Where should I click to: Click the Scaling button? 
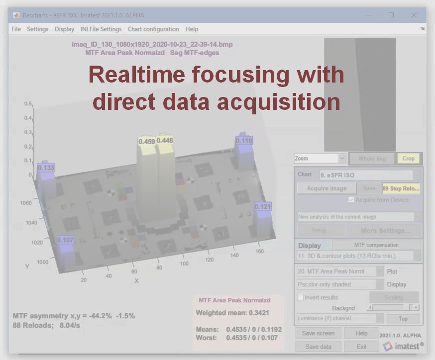pos(394,297)
